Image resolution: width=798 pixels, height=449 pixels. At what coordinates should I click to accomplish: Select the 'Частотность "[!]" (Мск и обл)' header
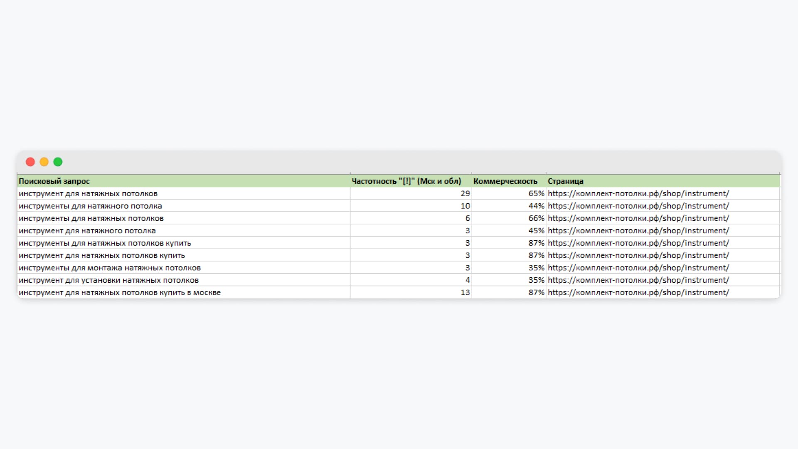411,181
